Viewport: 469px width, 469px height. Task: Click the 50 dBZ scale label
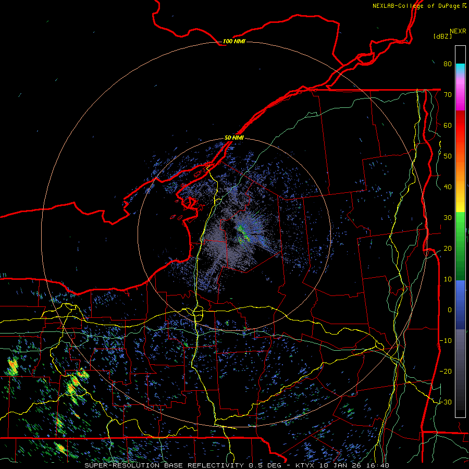[448, 156]
